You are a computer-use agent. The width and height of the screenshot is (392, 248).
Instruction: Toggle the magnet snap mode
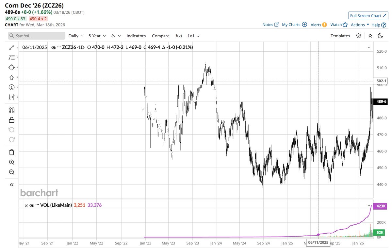pyautogui.click(x=12, y=110)
